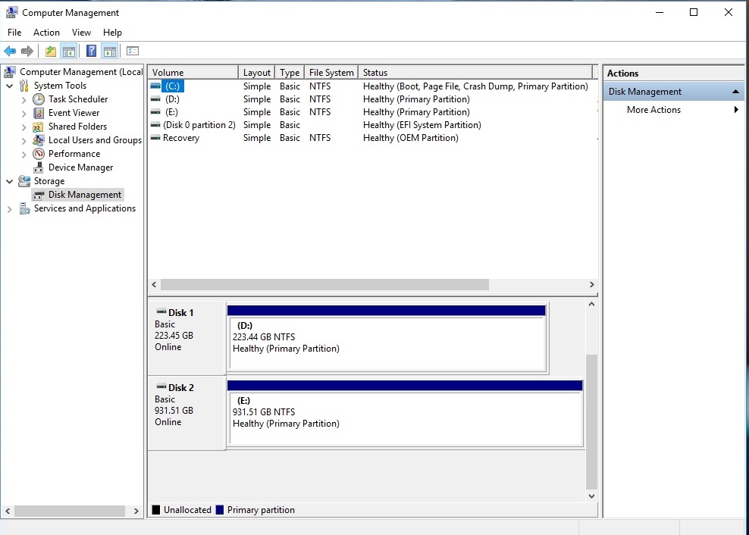The image size is (749, 535).
Task: Click the Local Users and Groups icon
Action: pyautogui.click(x=38, y=140)
